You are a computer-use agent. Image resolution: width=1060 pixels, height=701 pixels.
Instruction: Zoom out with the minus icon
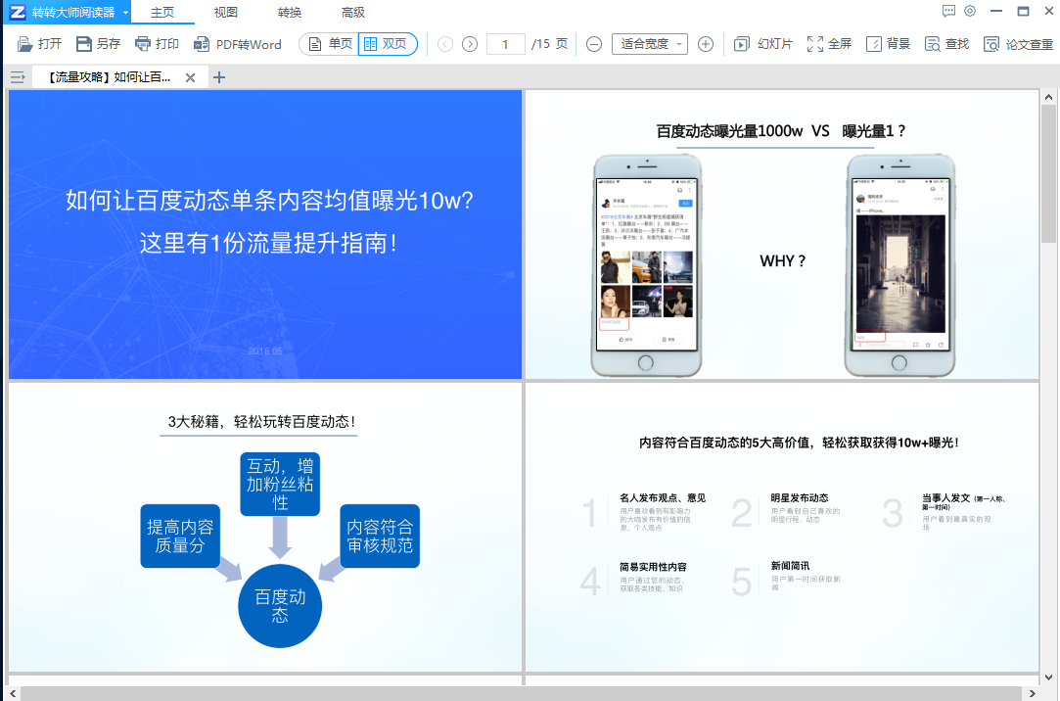593,44
